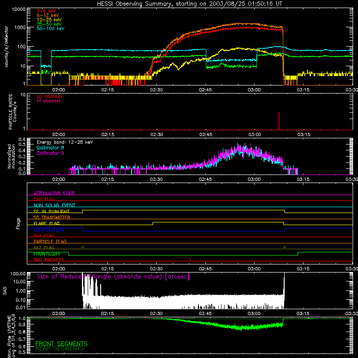Click the 1.0 y-axis value on livetime plot
Screen dimensions: 358x358
click(22, 319)
